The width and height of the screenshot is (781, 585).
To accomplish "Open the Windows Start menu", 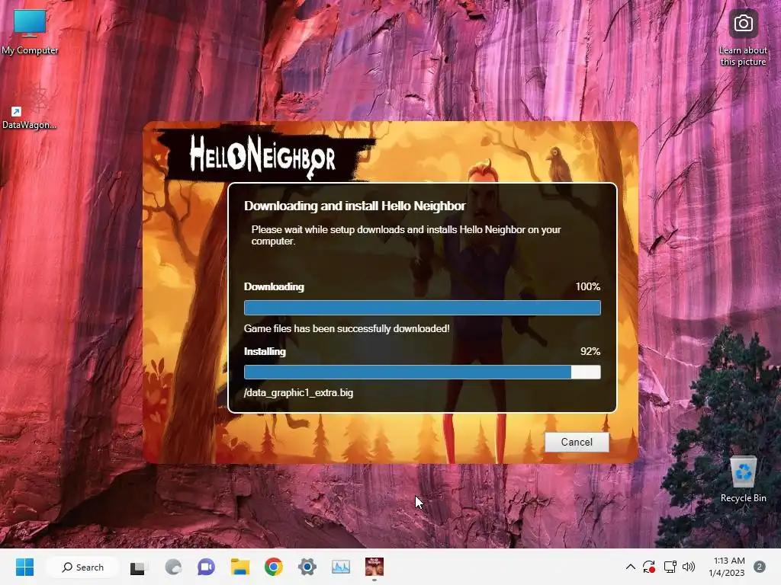I will click(x=24, y=567).
